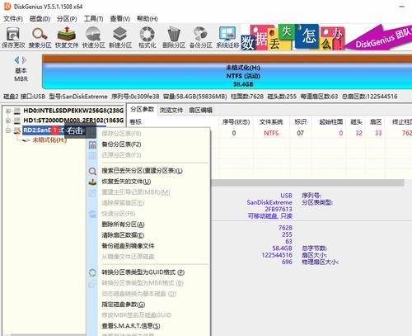Expand the HD1 ST2000DM008 tree node
Image resolution: width=412 pixels, height=336 pixels.
[x=8, y=121]
